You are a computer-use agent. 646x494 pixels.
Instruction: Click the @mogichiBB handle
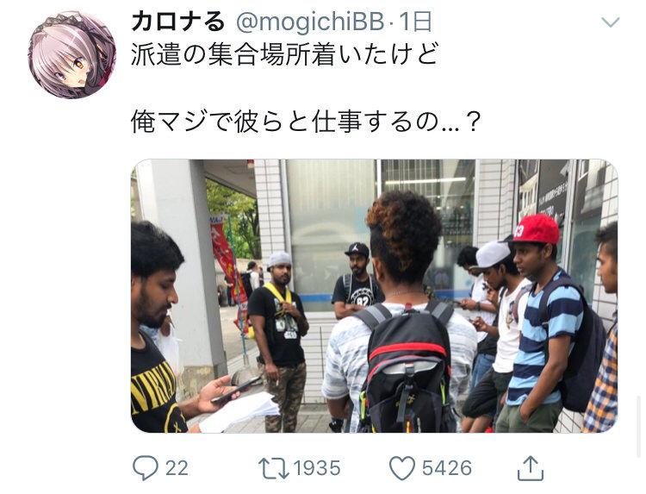[x=310, y=22]
